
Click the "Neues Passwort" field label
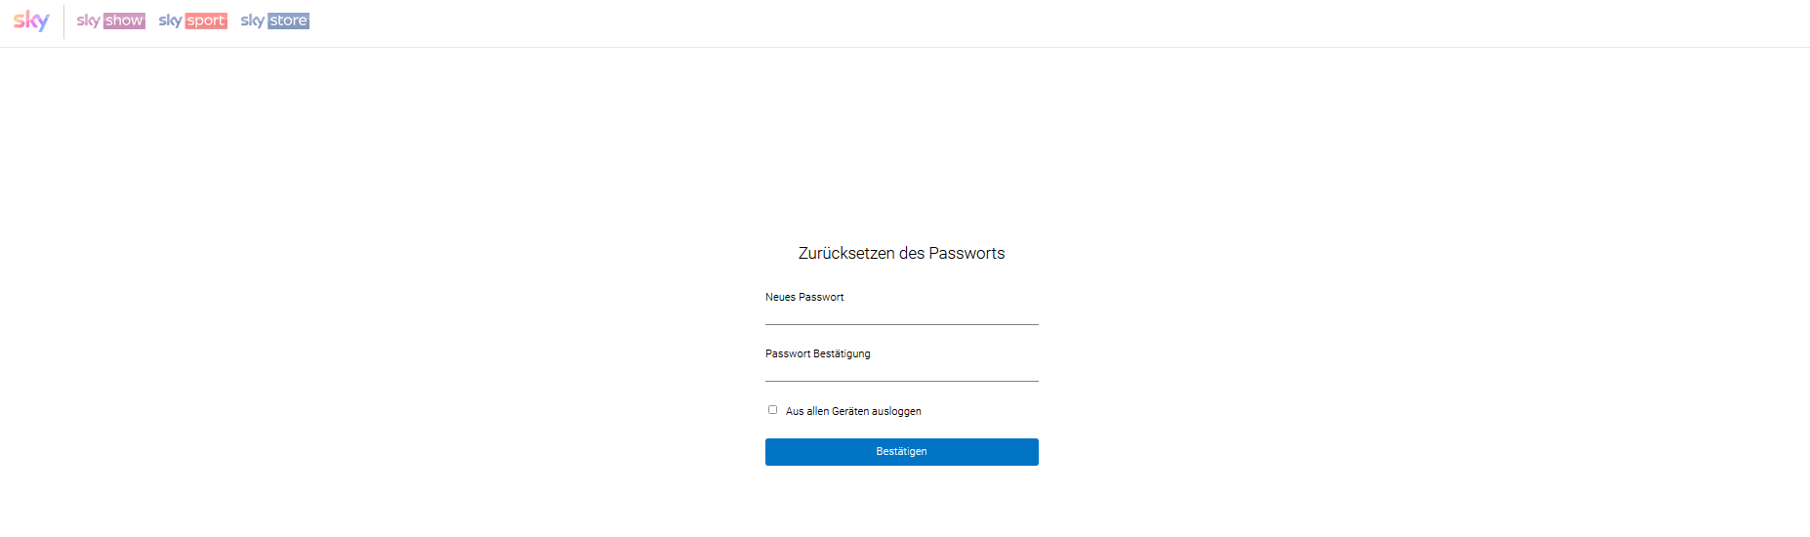point(804,297)
